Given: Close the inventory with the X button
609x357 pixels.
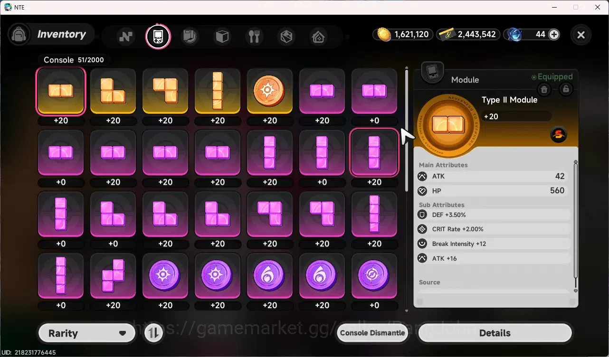Looking at the screenshot, I should pos(581,35).
